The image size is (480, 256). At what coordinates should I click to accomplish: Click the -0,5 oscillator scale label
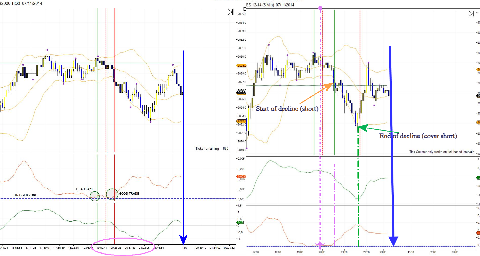240,232
